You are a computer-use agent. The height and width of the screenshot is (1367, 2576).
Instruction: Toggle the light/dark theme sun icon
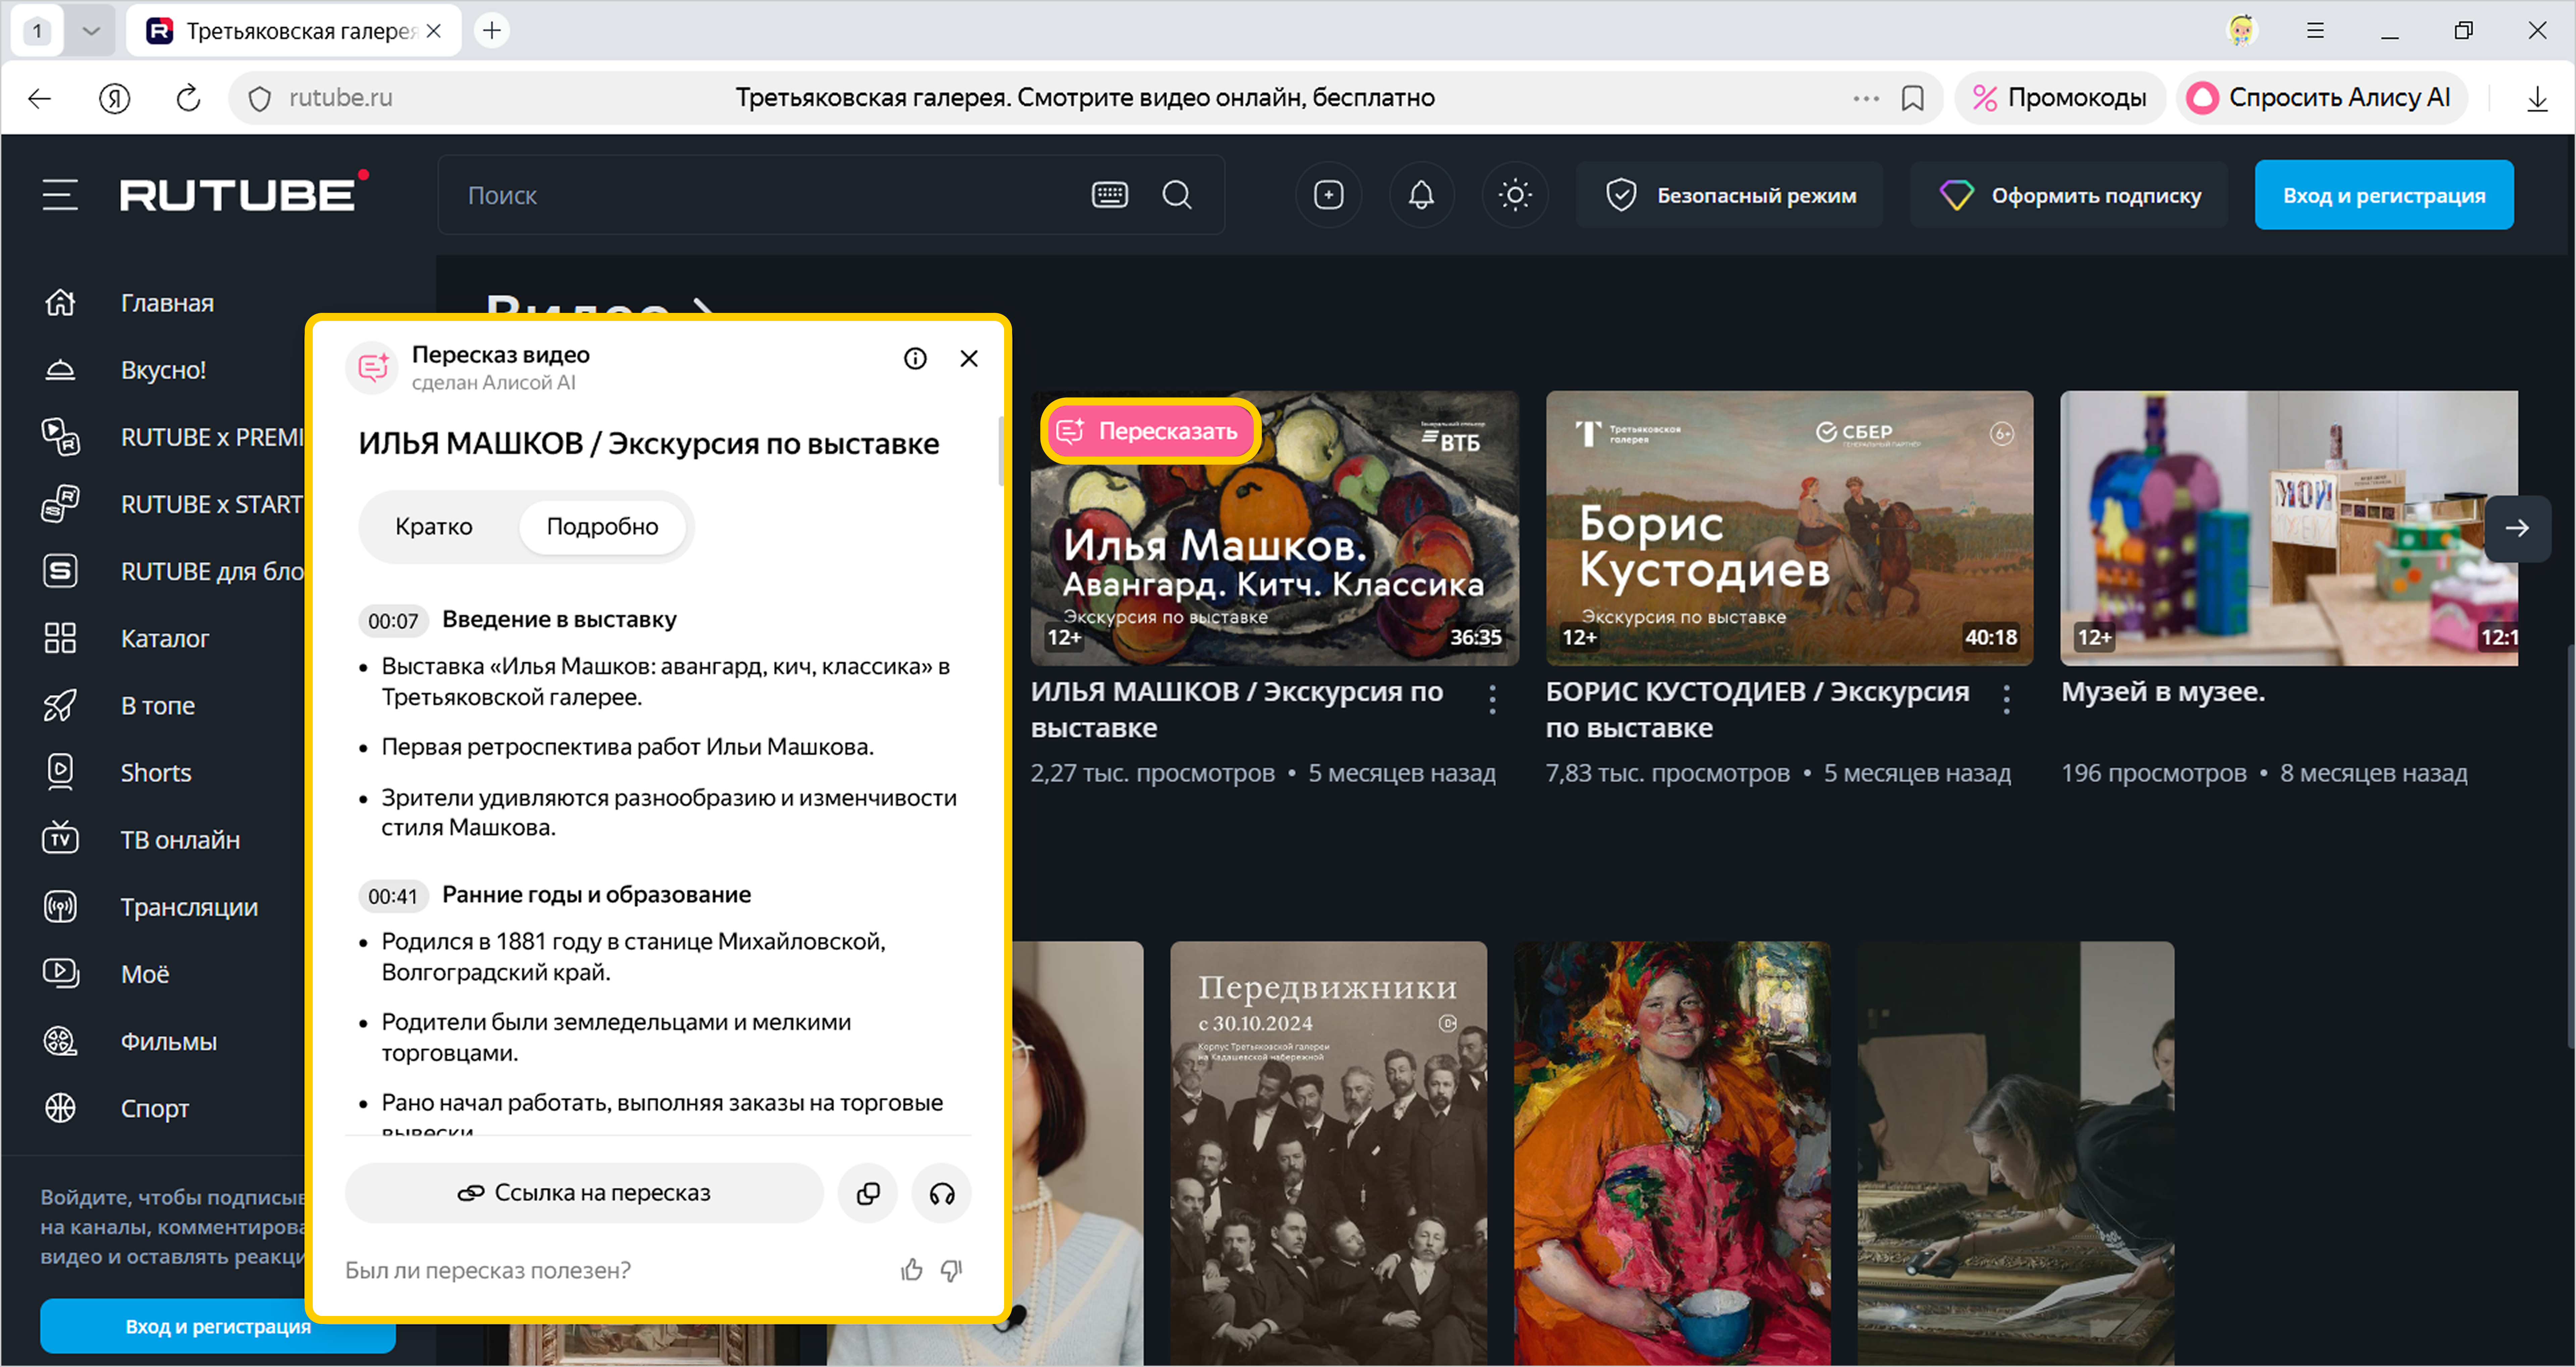pos(1515,195)
